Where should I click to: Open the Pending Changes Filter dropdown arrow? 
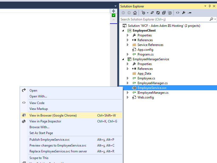tap(148, 13)
